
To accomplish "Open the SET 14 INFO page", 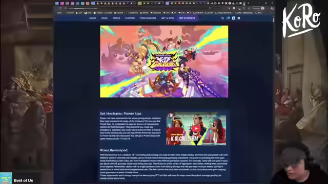I will click(x=168, y=18).
